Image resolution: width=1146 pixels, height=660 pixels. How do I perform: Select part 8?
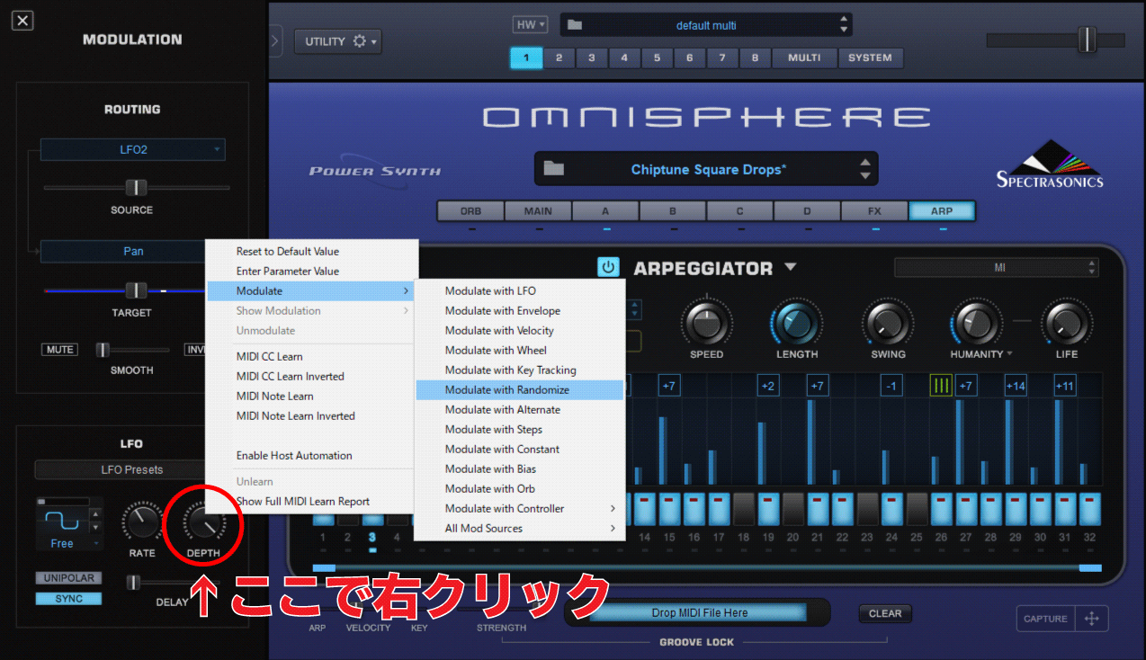(755, 58)
